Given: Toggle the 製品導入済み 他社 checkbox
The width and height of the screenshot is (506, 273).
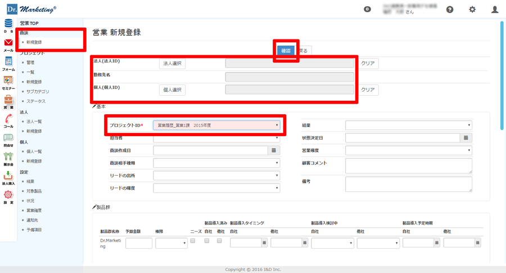Looking at the screenshot, I should point(219,241).
